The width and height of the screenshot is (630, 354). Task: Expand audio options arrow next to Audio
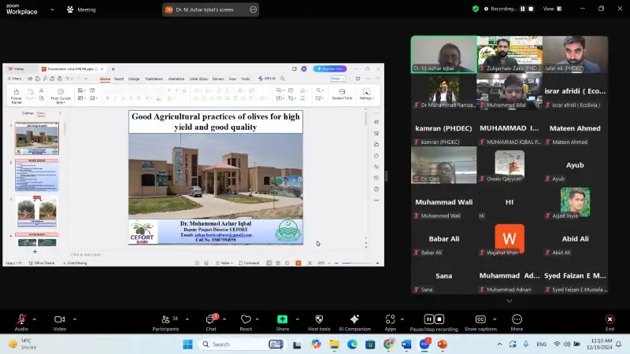(36, 319)
